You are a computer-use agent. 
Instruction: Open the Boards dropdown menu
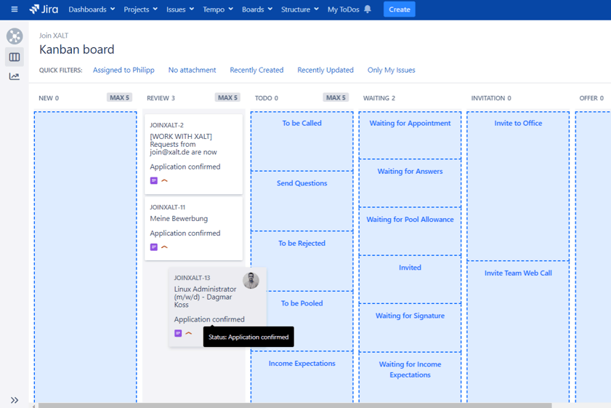click(257, 9)
